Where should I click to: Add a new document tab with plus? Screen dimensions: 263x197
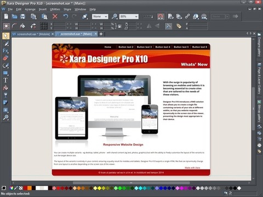pyautogui.click(x=101, y=34)
